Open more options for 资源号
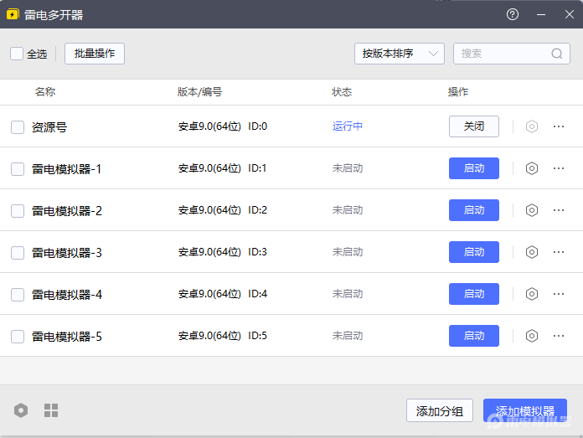The height and width of the screenshot is (438, 583). click(x=559, y=126)
